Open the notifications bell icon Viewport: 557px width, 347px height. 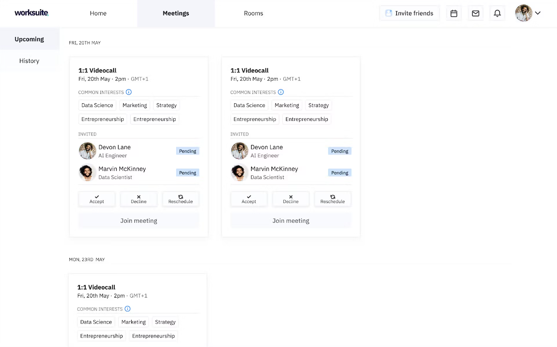click(497, 14)
